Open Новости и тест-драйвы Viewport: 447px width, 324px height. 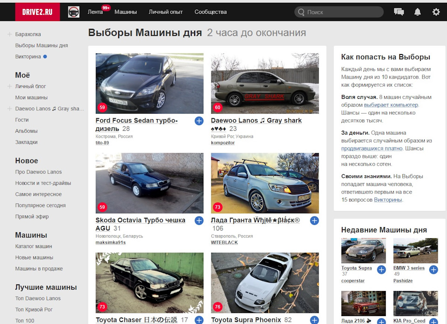click(43, 183)
